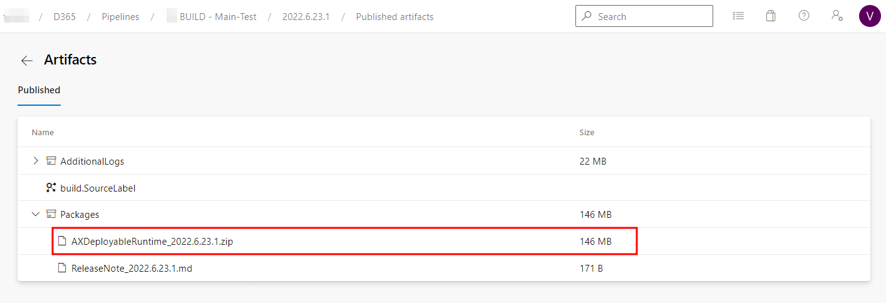Open the work items list icon
Viewport: 886px width, 303px height.
(738, 16)
